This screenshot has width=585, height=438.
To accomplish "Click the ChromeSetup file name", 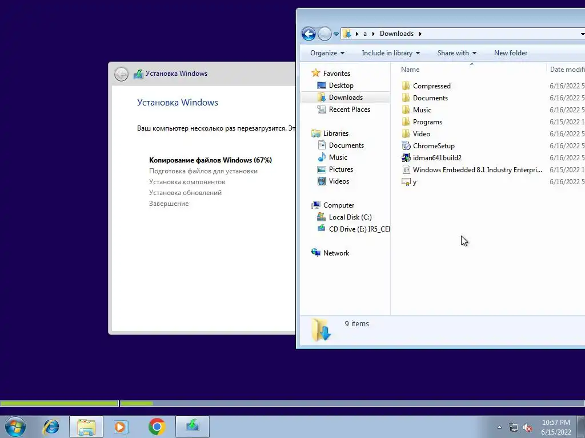I will tap(434, 145).
